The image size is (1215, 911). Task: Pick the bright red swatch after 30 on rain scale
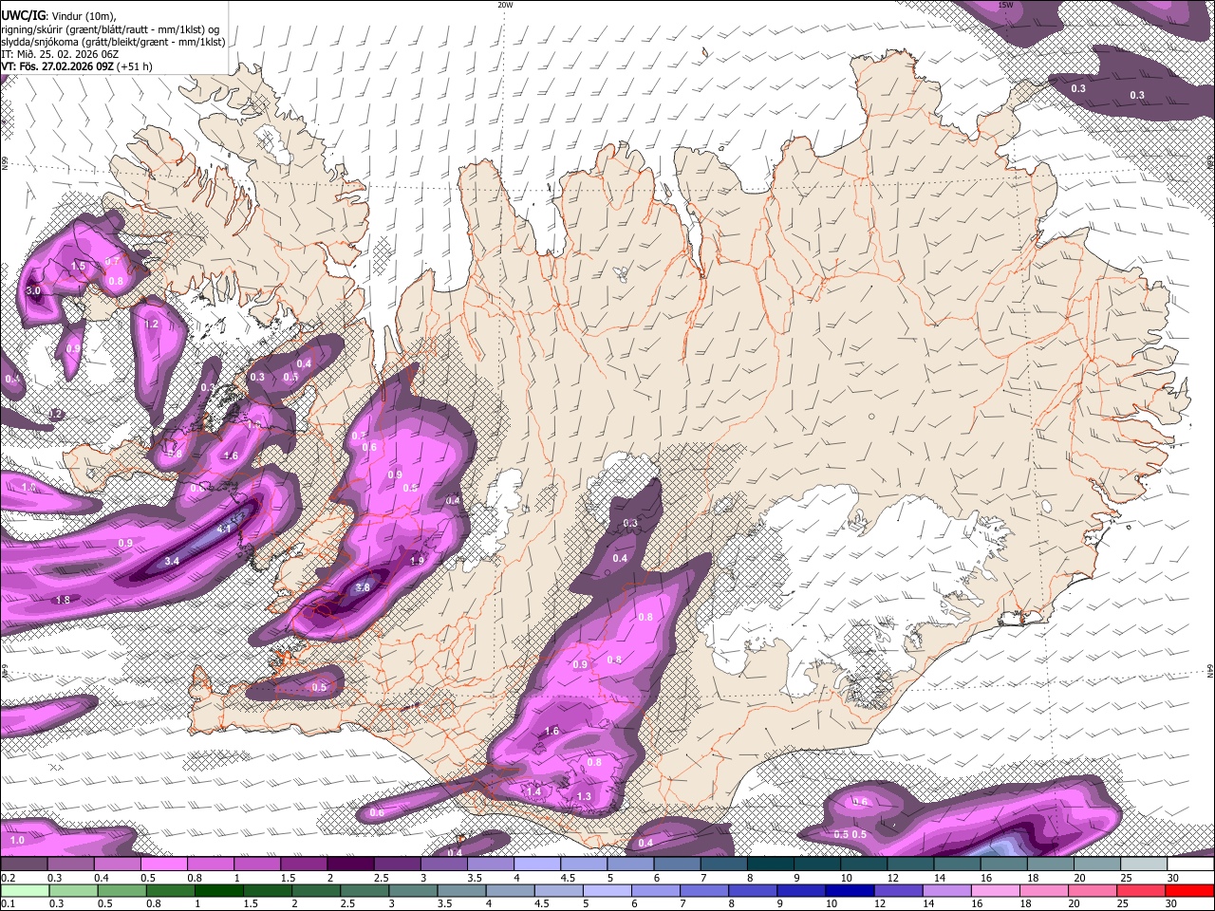point(1190,891)
